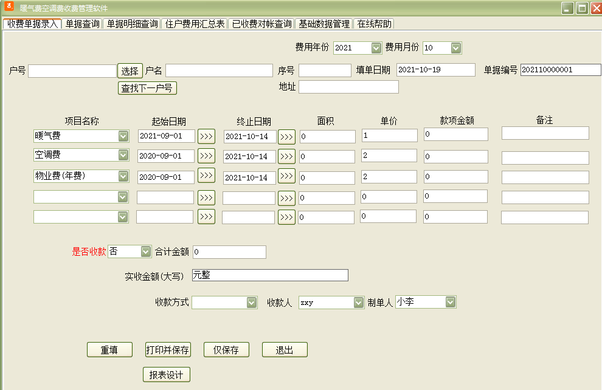
Task: Click the >>> start-date button in the fourth row
Action: click(x=206, y=197)
